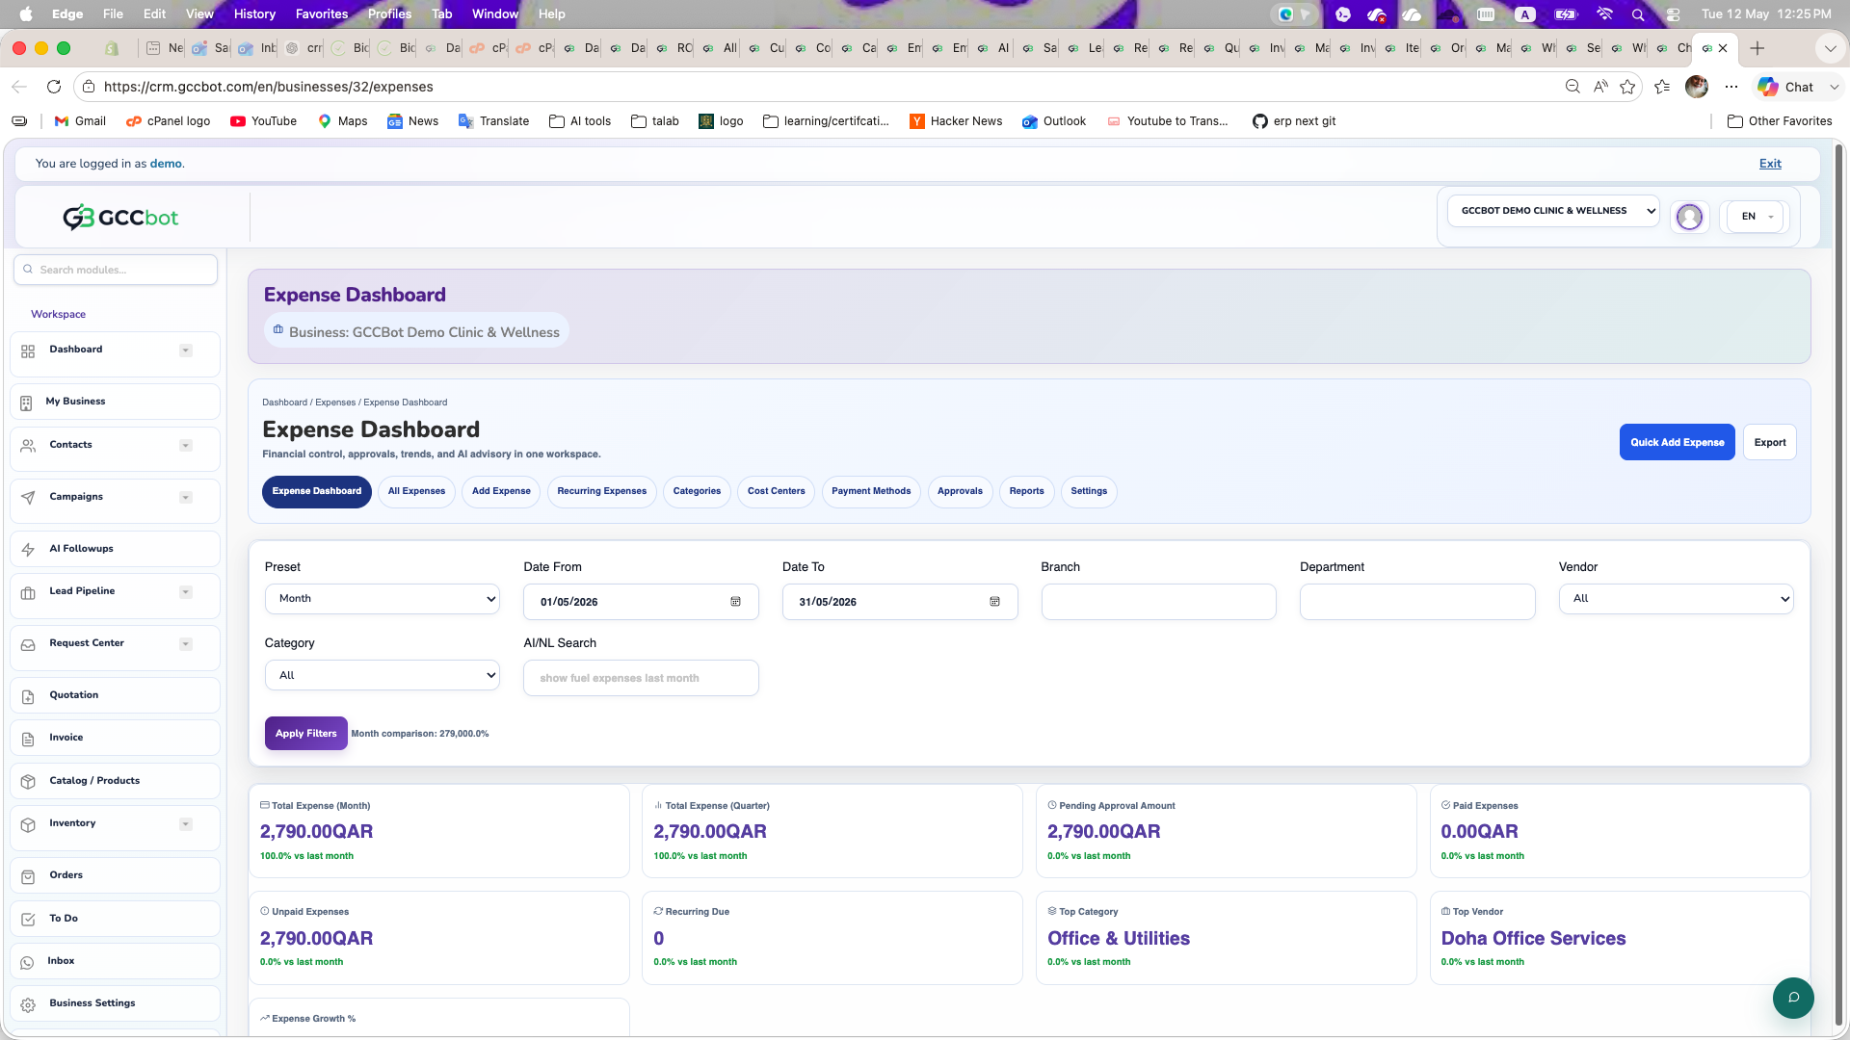1850x1040 pixels.
Task: Open the Category All dropdown
Action: pyautogui.click(x=383, y=675)
